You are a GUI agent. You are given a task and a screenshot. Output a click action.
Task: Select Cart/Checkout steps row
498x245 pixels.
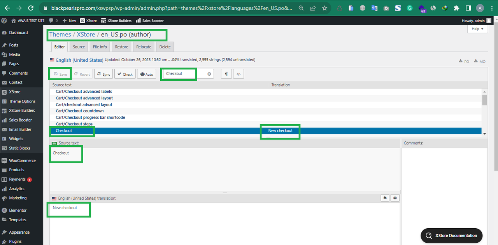click(x=266, y=124)
